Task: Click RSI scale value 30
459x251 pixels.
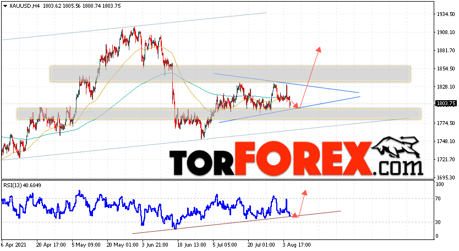Action: pyautogui.click(x=438, y=222)
